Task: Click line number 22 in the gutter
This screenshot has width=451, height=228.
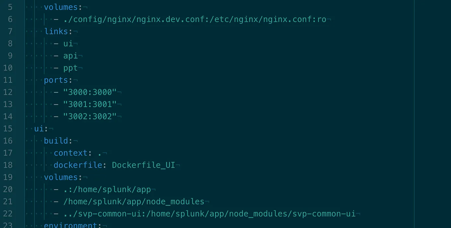Action: pyautogui.click(x=8, y=214)
